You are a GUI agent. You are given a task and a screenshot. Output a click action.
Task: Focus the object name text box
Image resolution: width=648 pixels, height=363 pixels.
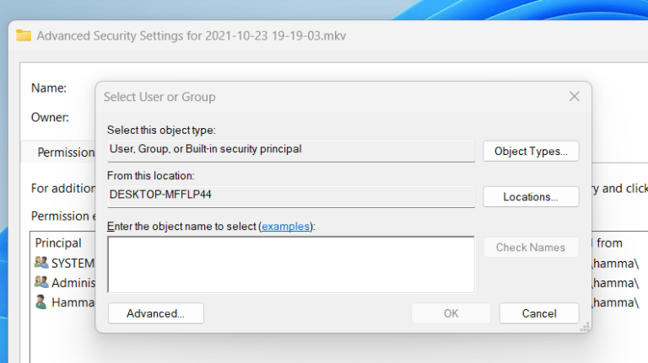pos(291,264)
